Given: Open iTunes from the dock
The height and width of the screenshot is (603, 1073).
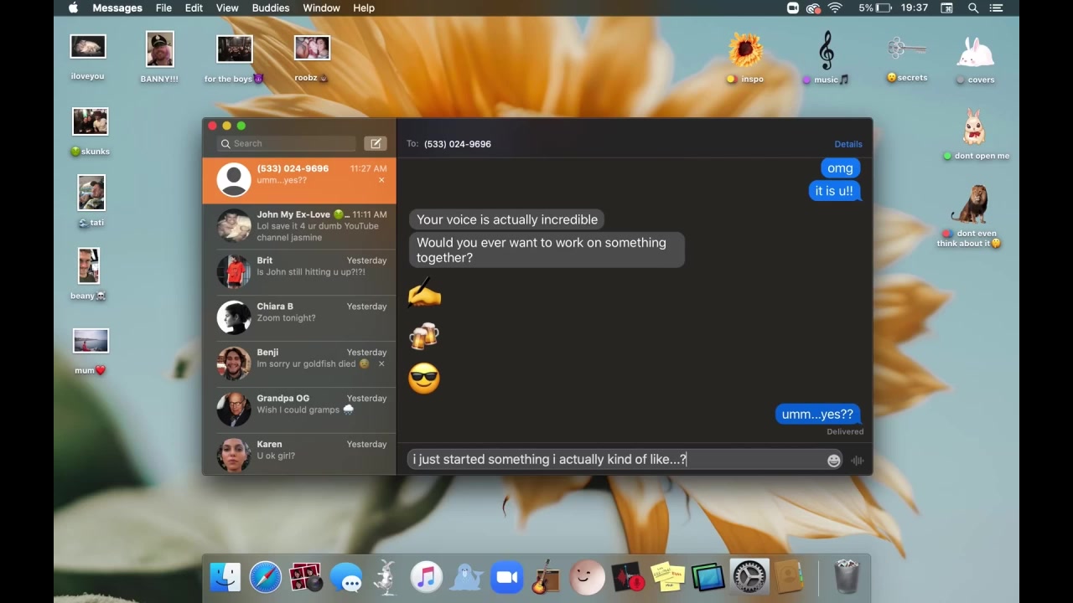Looking at the screenshot, I should coord(426,577).
